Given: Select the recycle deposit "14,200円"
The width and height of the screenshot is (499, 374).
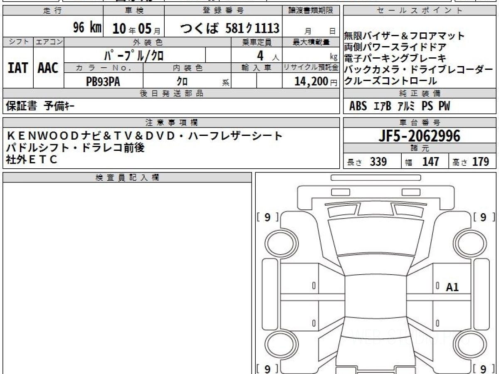Looking at the screenshot, I should (316, 82).
